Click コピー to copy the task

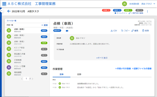tap(125, 30)
